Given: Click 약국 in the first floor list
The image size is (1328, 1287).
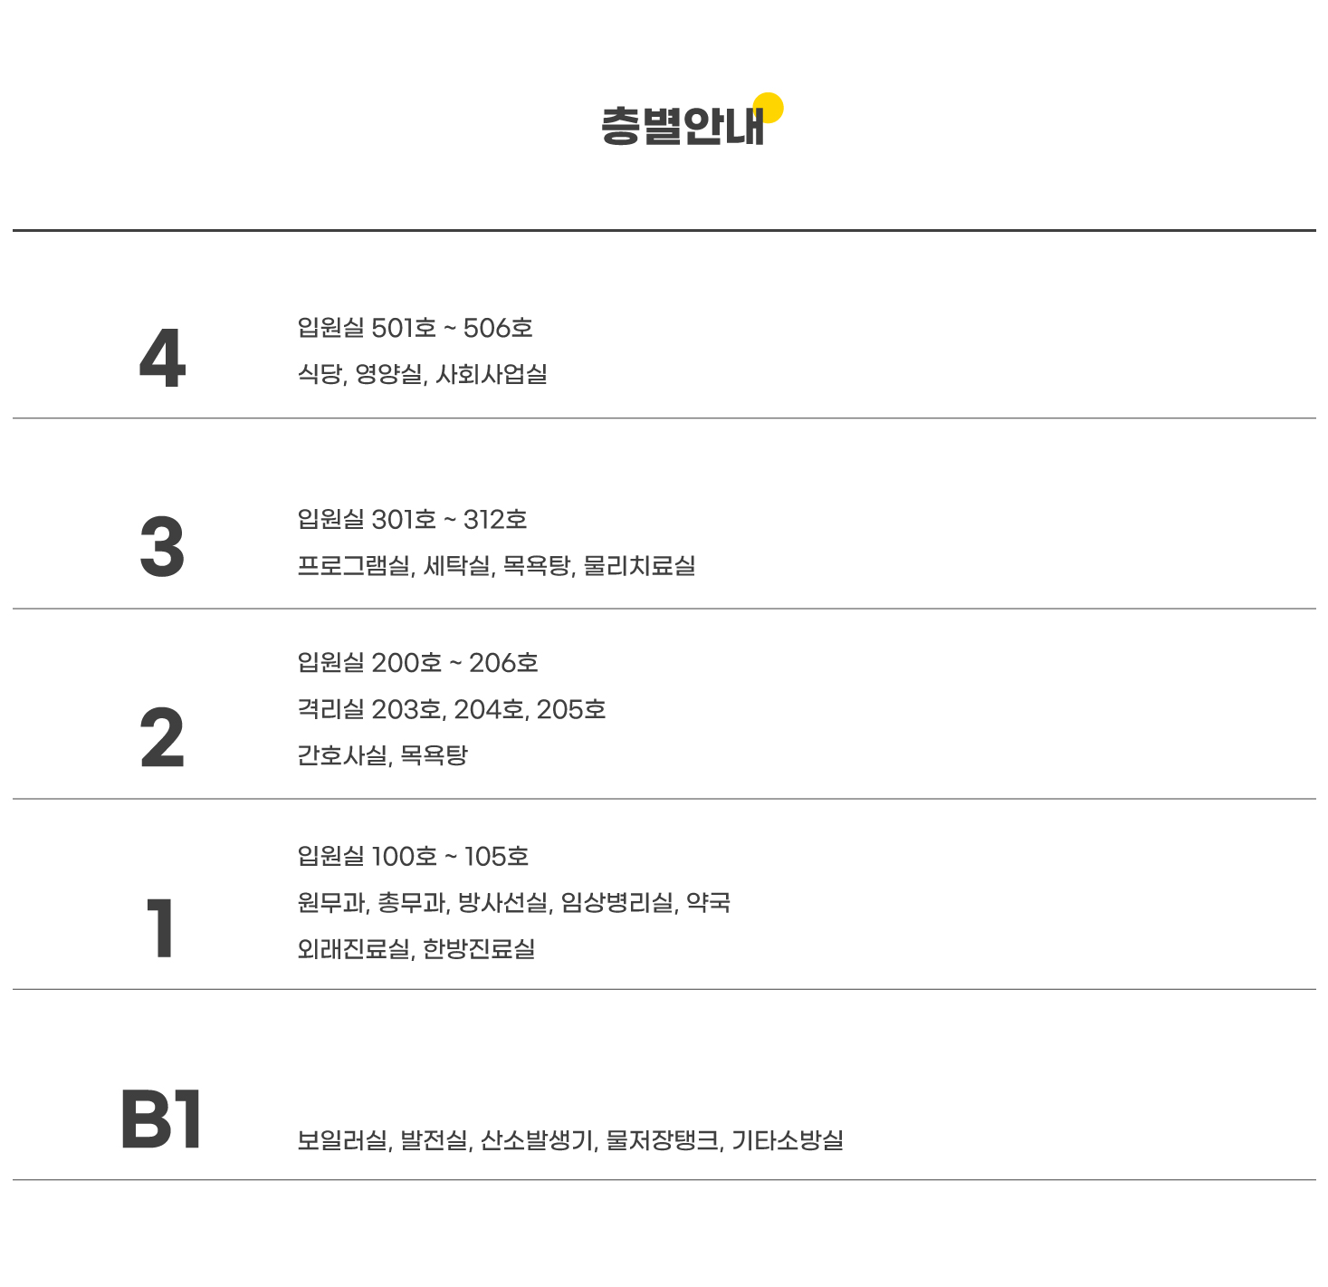Looking at the screenshot, I should pos(708,902).
